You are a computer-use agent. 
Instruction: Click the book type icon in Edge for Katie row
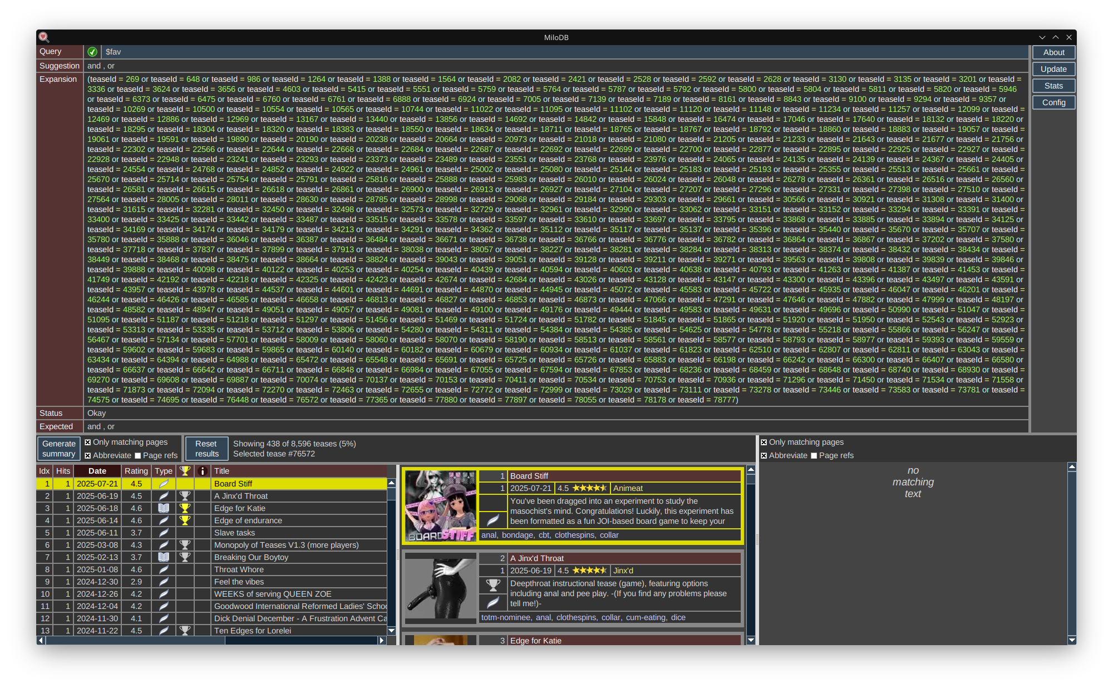[164, 508]
